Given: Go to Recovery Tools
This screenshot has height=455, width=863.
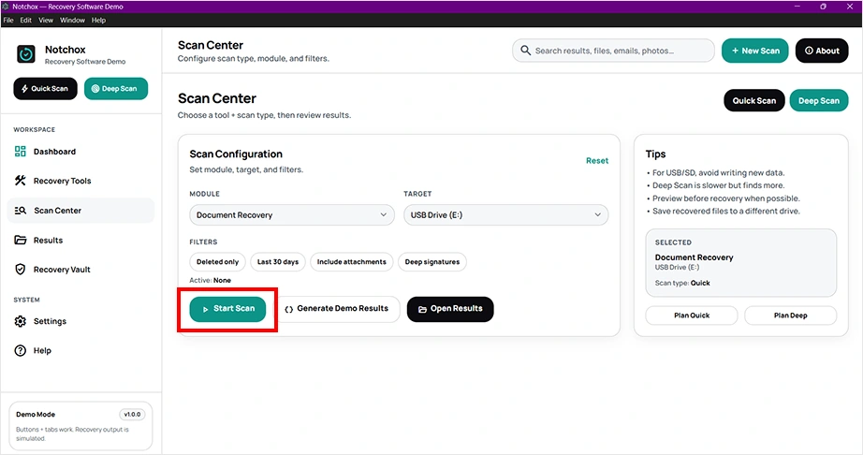Looking at the screenshot, I should click(80, 181).
